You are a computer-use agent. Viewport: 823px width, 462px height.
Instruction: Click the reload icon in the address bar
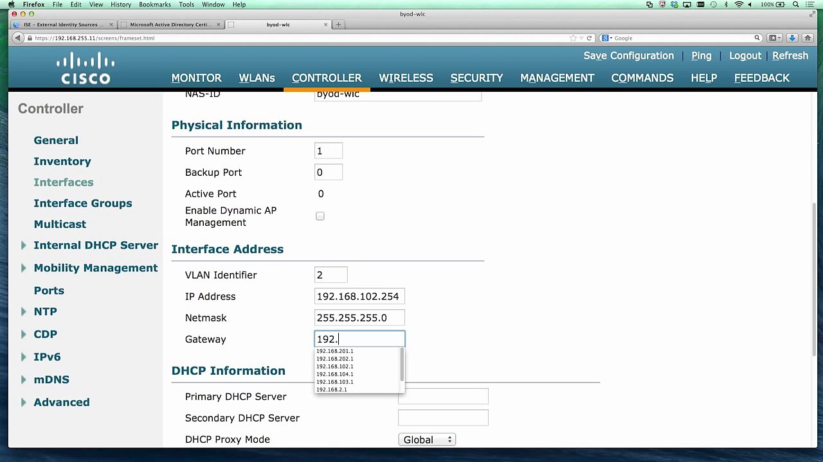click(x=589, y=38)
